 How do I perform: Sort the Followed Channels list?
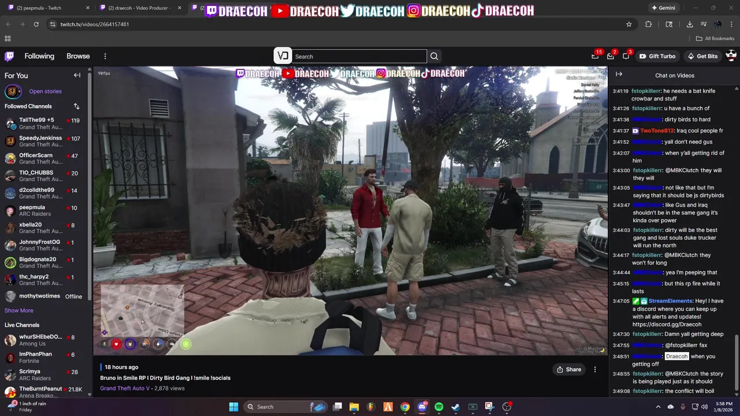[x=76, y=106]
